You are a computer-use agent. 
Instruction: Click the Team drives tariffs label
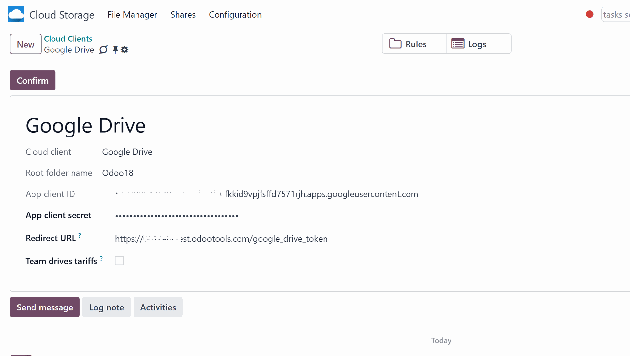click(x=61, y=261)
